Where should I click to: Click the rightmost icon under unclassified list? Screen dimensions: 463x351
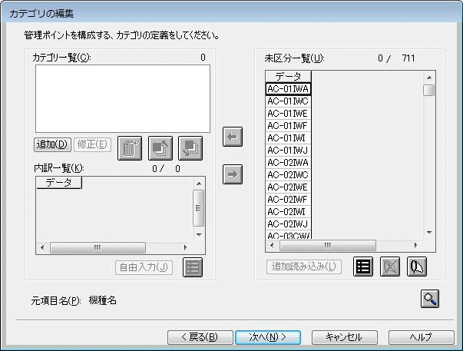[417, 267]
